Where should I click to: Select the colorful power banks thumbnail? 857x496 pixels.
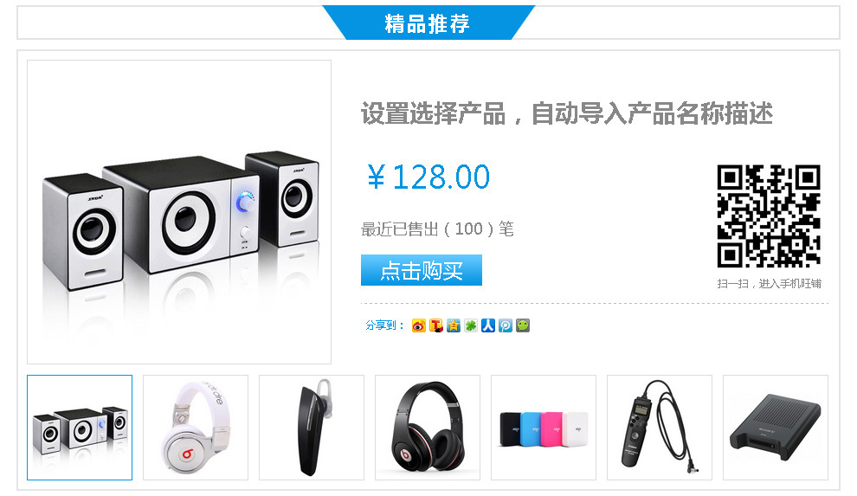coord(544,428)
